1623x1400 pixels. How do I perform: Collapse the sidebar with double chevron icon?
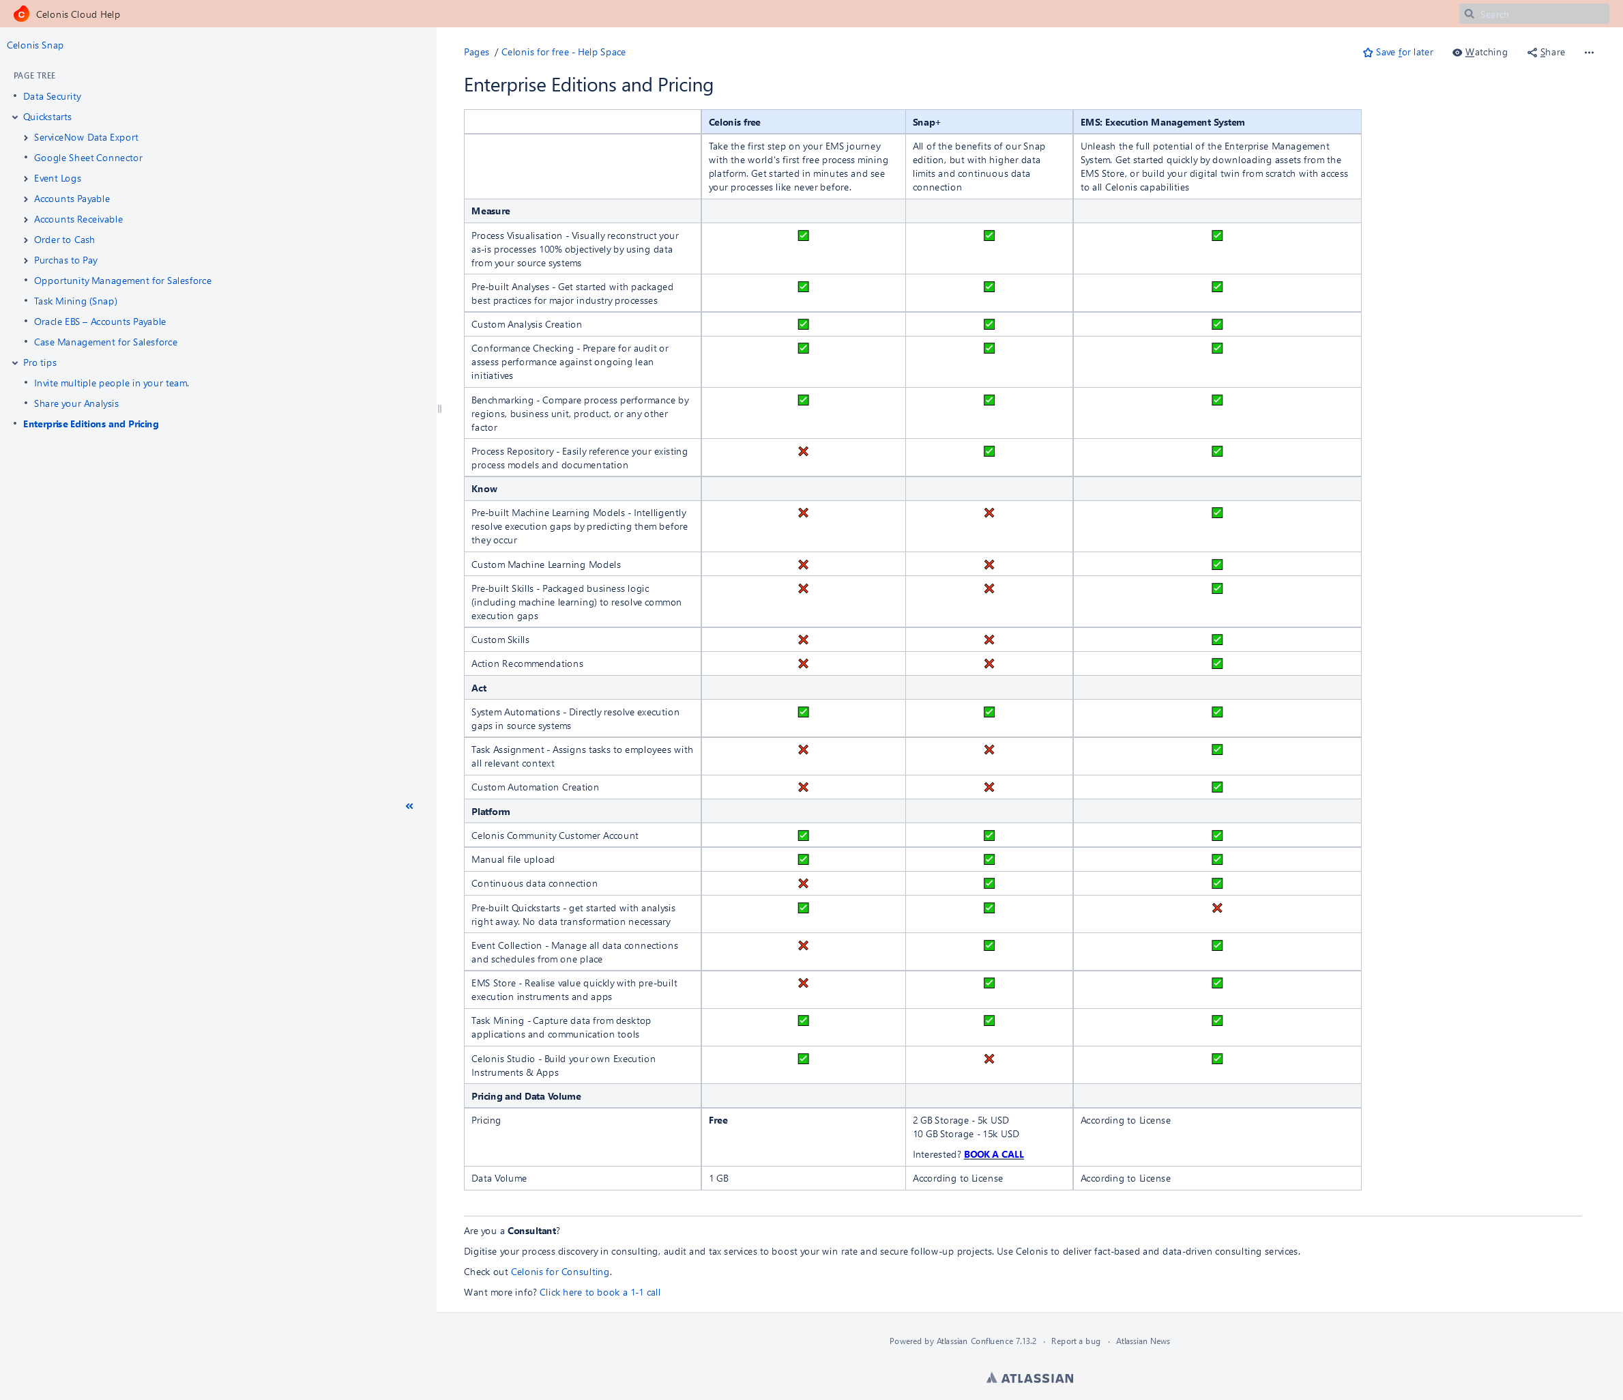click(x=409, y=806)
